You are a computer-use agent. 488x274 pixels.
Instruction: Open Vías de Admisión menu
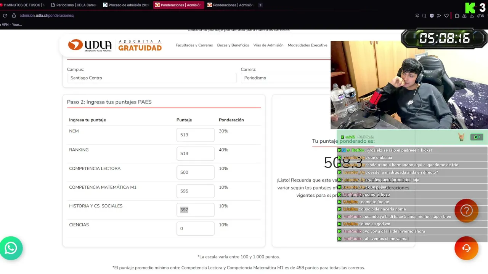pos(268,45)
